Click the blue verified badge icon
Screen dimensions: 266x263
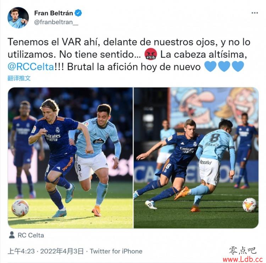(x=78, y=13)
